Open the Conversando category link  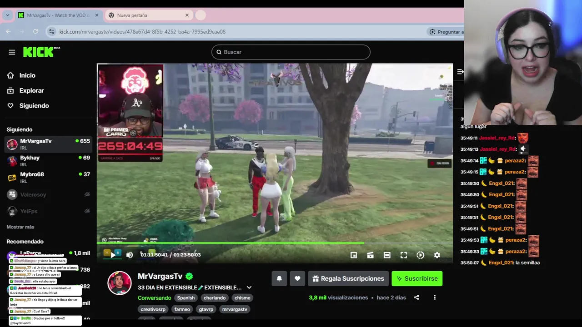[155, 298]
